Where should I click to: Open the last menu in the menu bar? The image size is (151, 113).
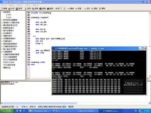35,5
